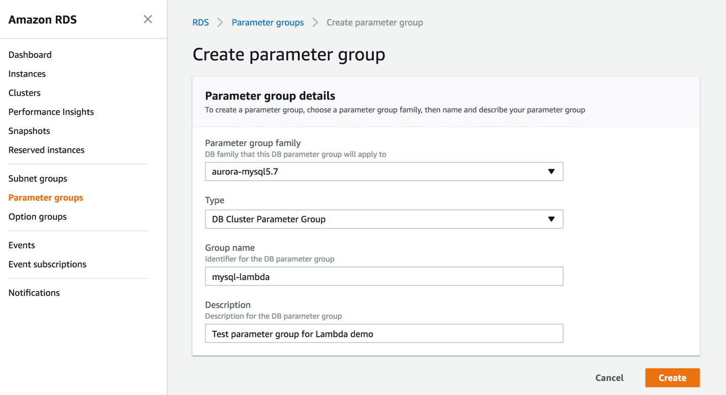Click the RDS breadcrumb link
Viewport: 726px width, 395px height.
[x=201, y=22]
